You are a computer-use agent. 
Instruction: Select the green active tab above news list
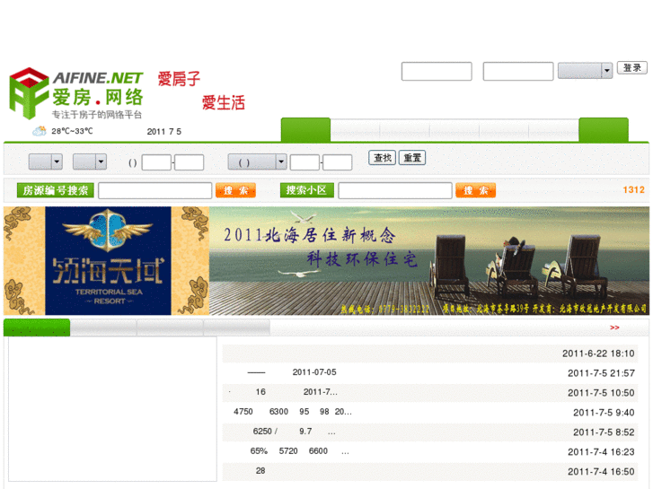point(37,327)
